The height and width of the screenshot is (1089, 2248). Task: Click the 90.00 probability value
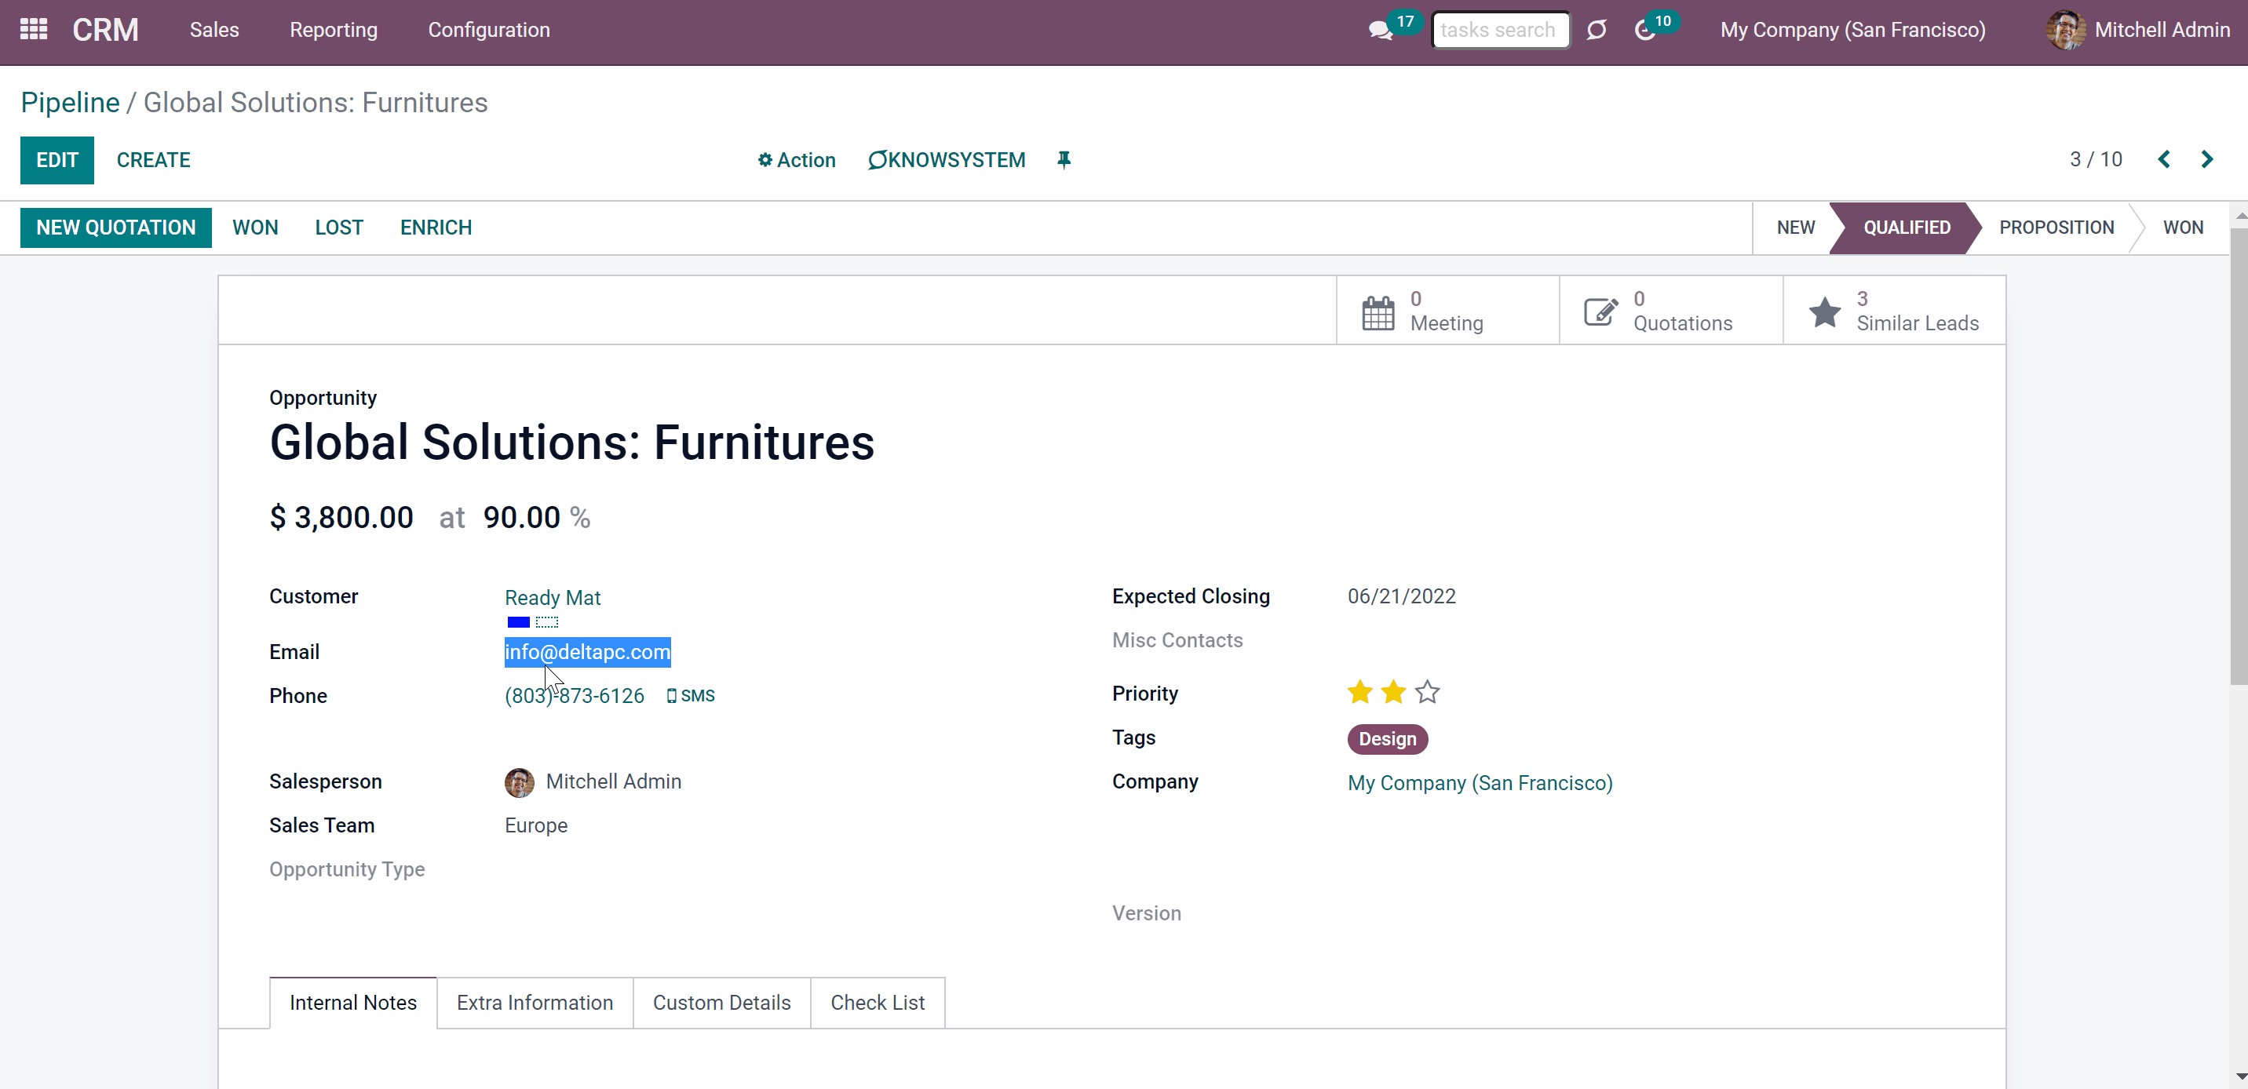(x=522, y=518)
